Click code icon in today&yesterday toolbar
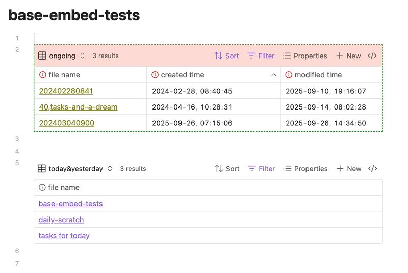 point(373,169)
